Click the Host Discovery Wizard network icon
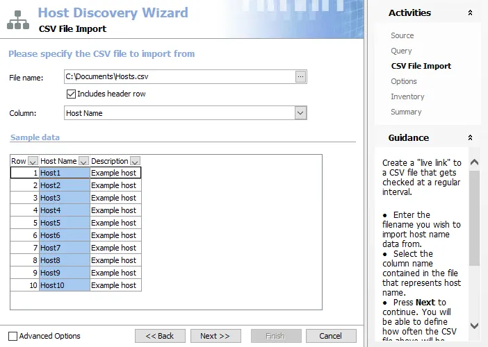 (18, 20)
